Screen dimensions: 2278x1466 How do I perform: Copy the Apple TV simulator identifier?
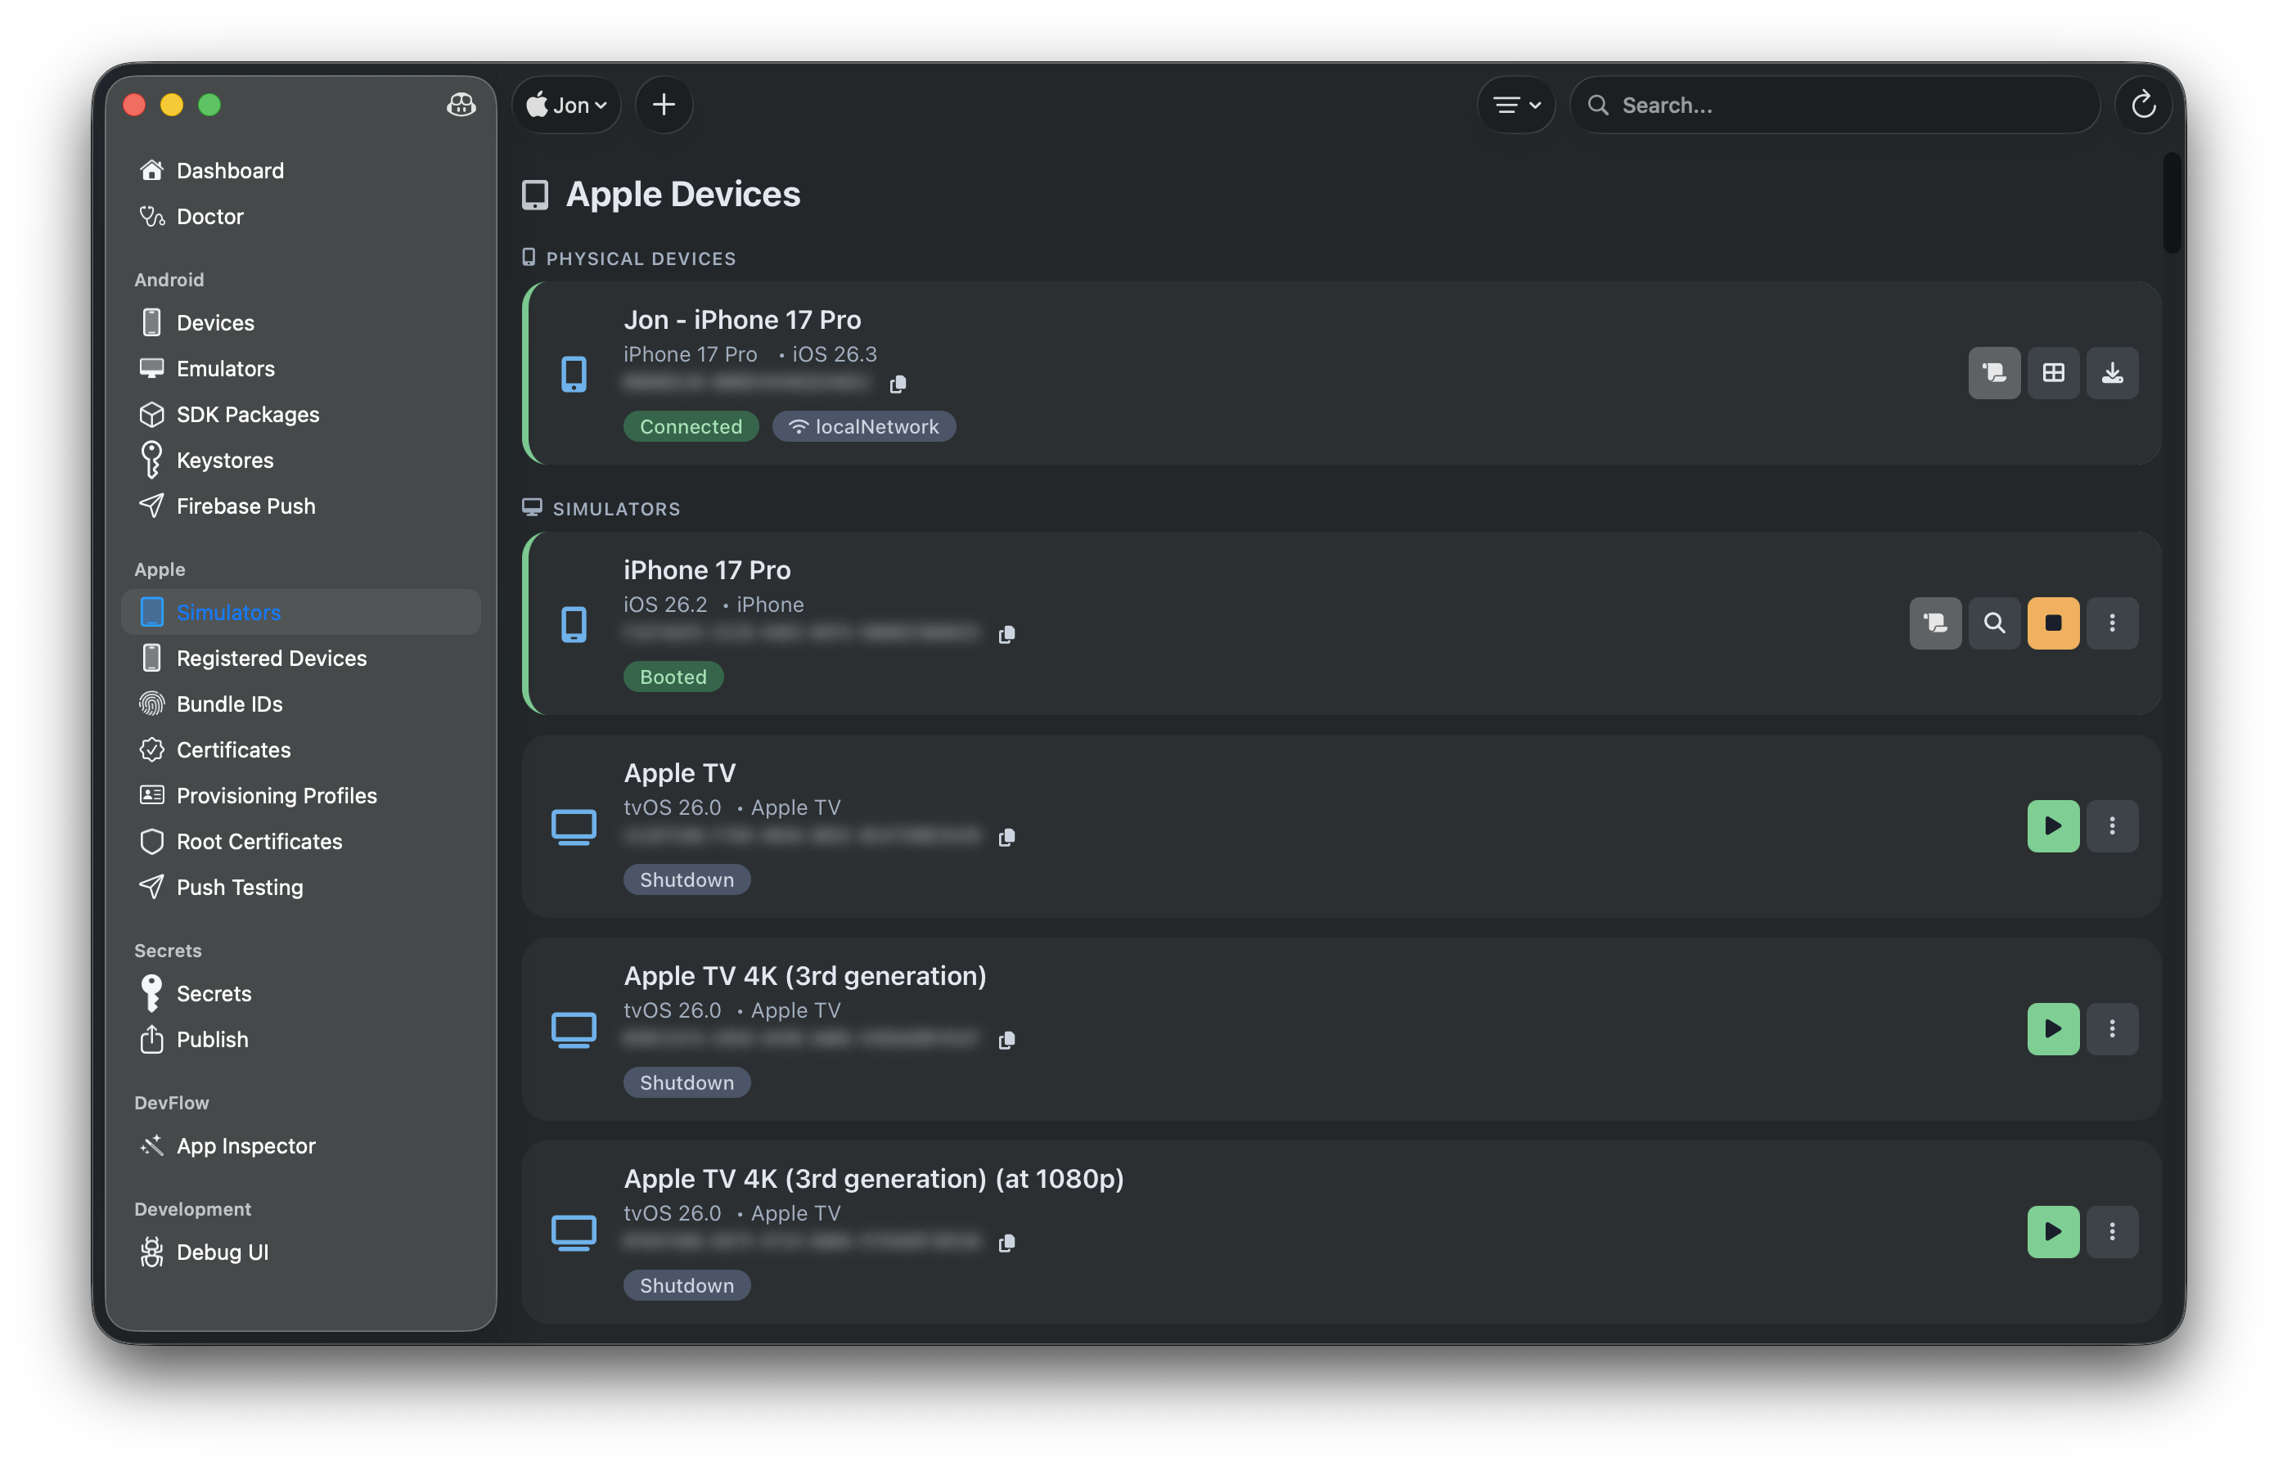point(1007,838)
